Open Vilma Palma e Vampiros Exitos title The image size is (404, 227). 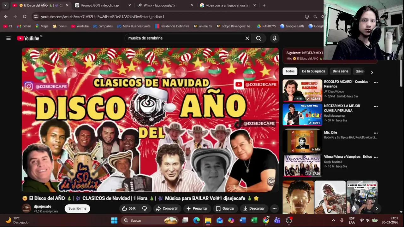click(x=348, y=157)
